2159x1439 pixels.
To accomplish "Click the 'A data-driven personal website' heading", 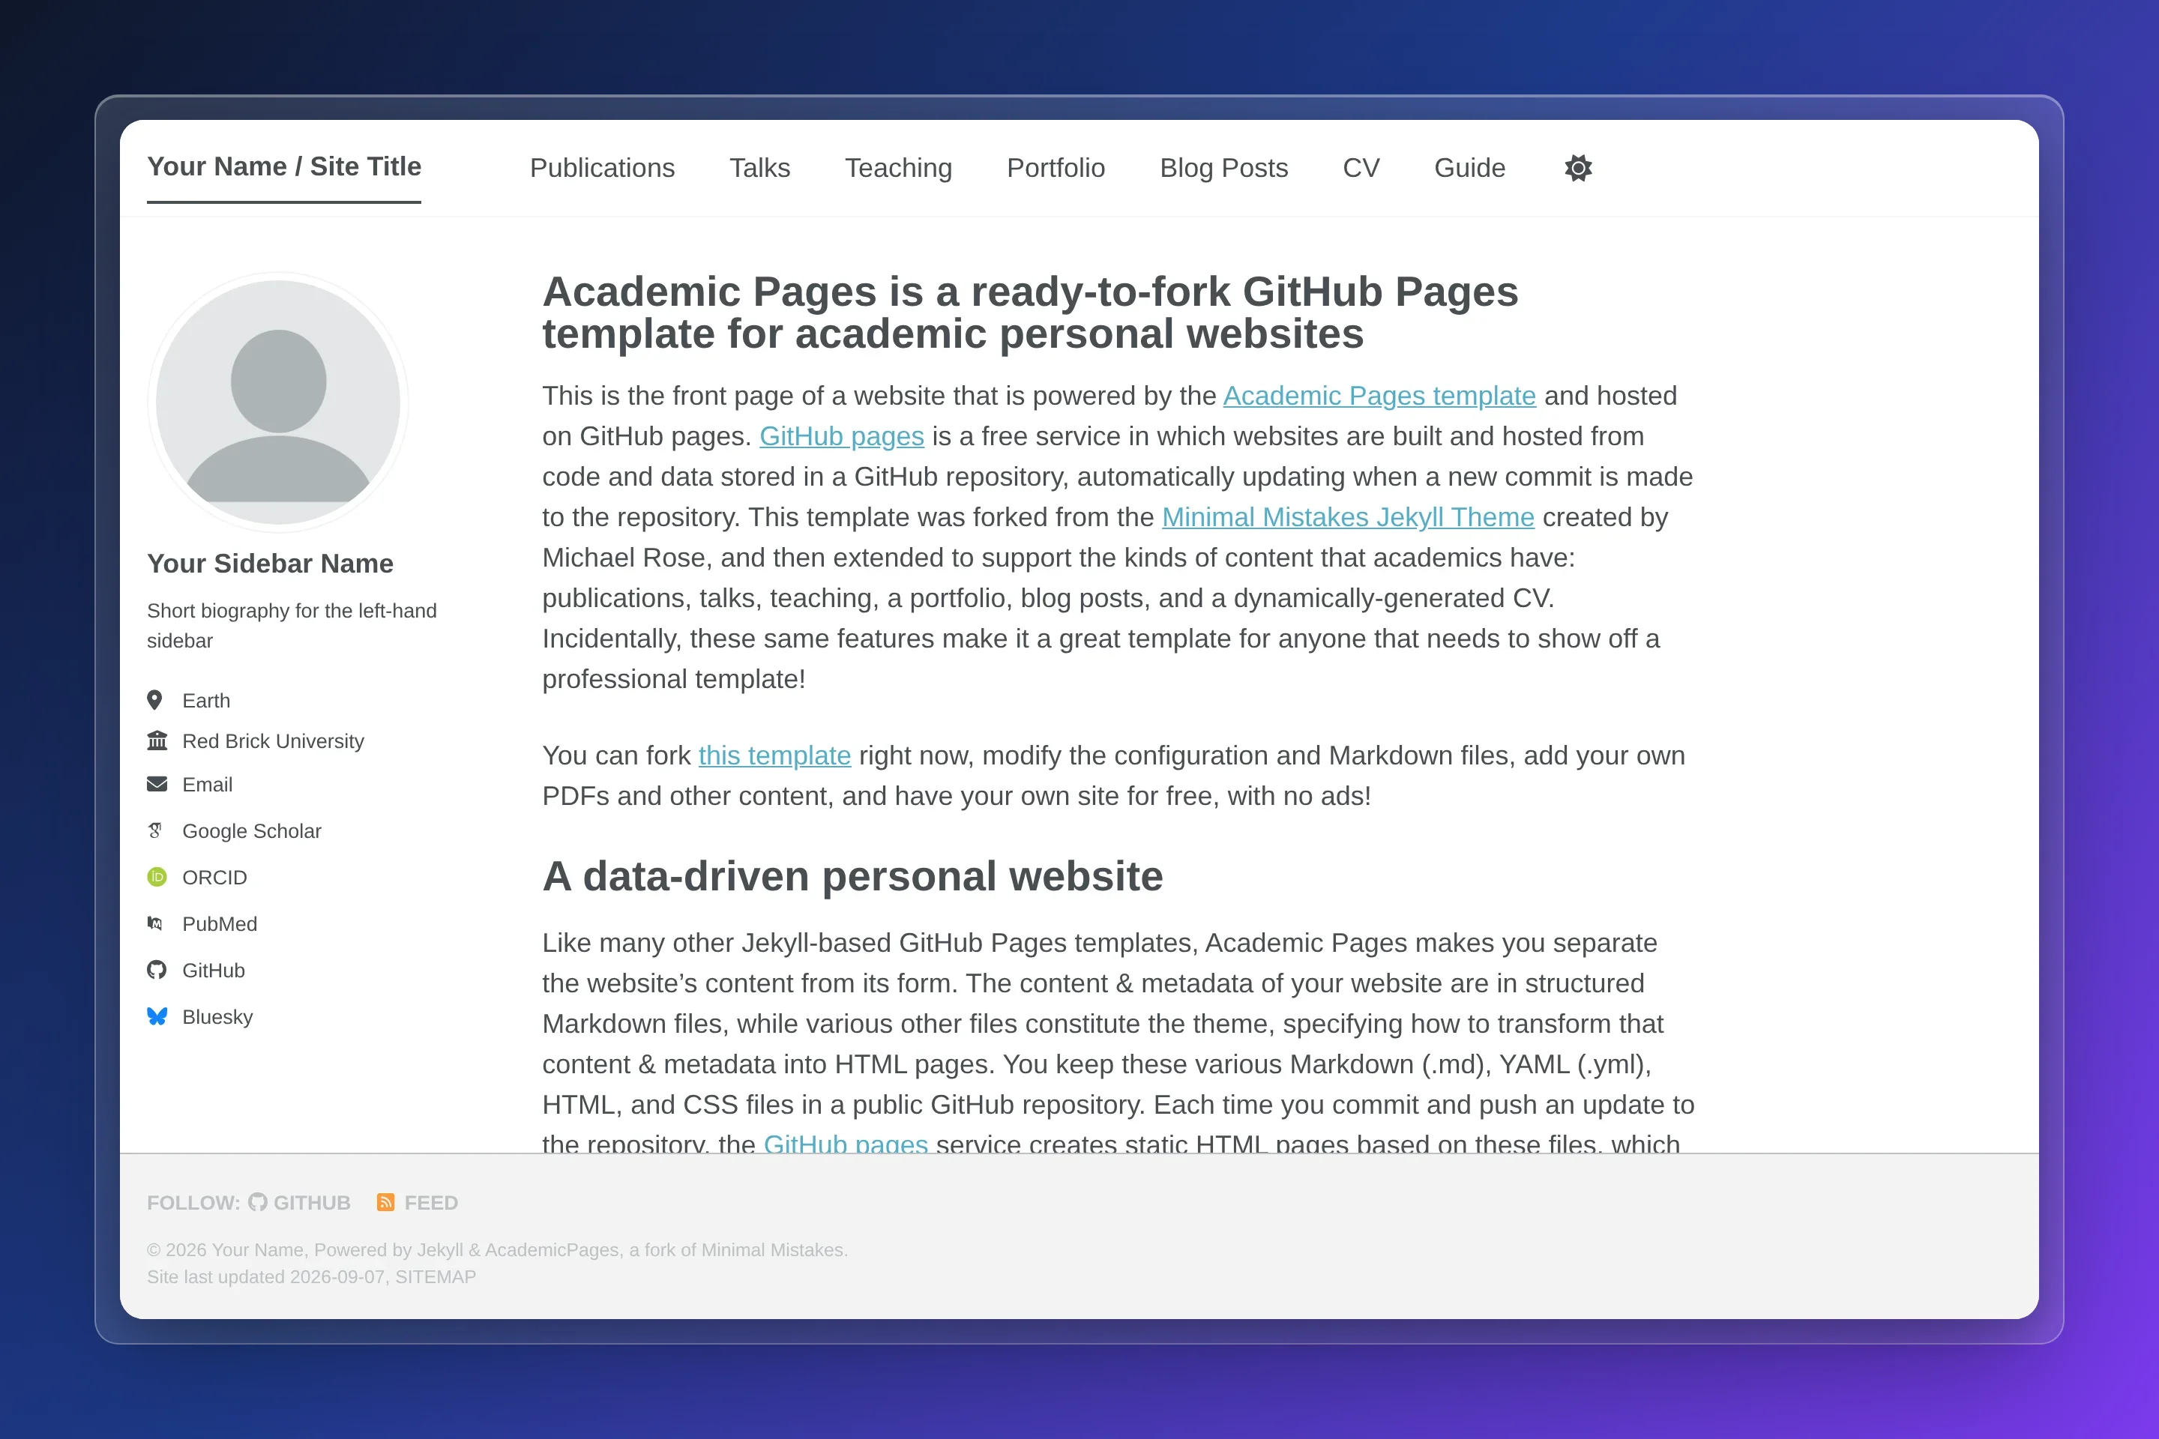I will pyautogui.click(x=852, y=876).
